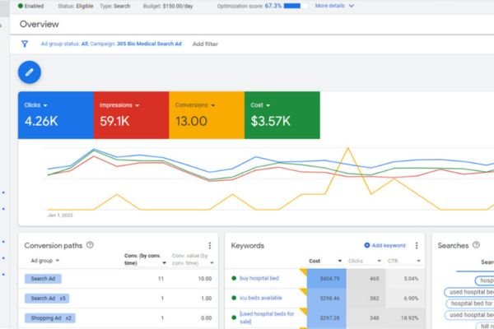
Task: Click 465 clicks cell
Action: click(366, 279)
